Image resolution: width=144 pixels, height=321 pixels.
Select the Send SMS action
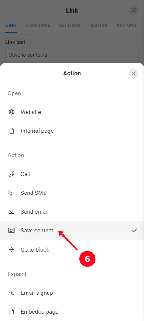click(x=72, y=193)
